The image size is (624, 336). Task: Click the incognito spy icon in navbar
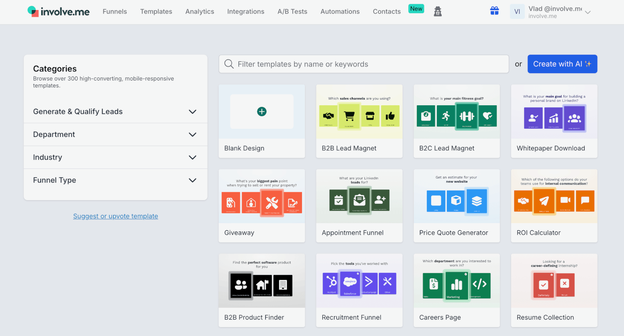click(438, 12)
